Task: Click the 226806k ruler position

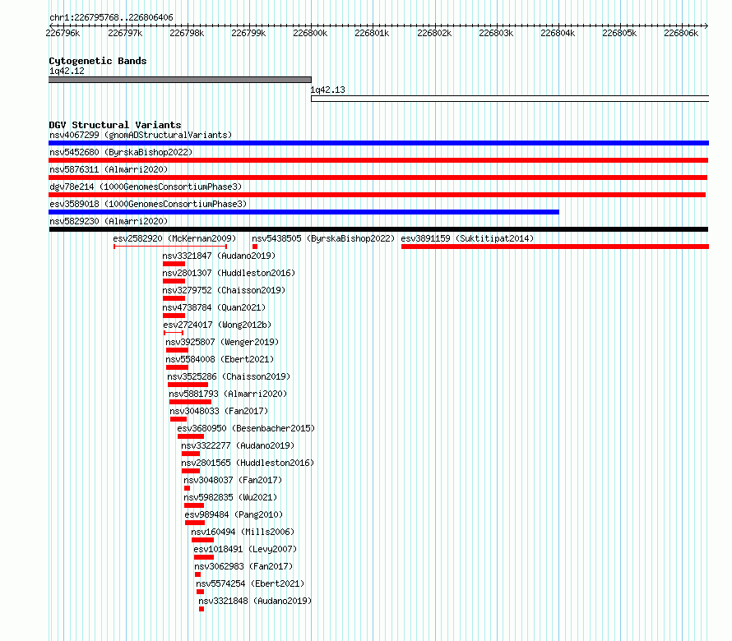Action: [x=681, y=33]
